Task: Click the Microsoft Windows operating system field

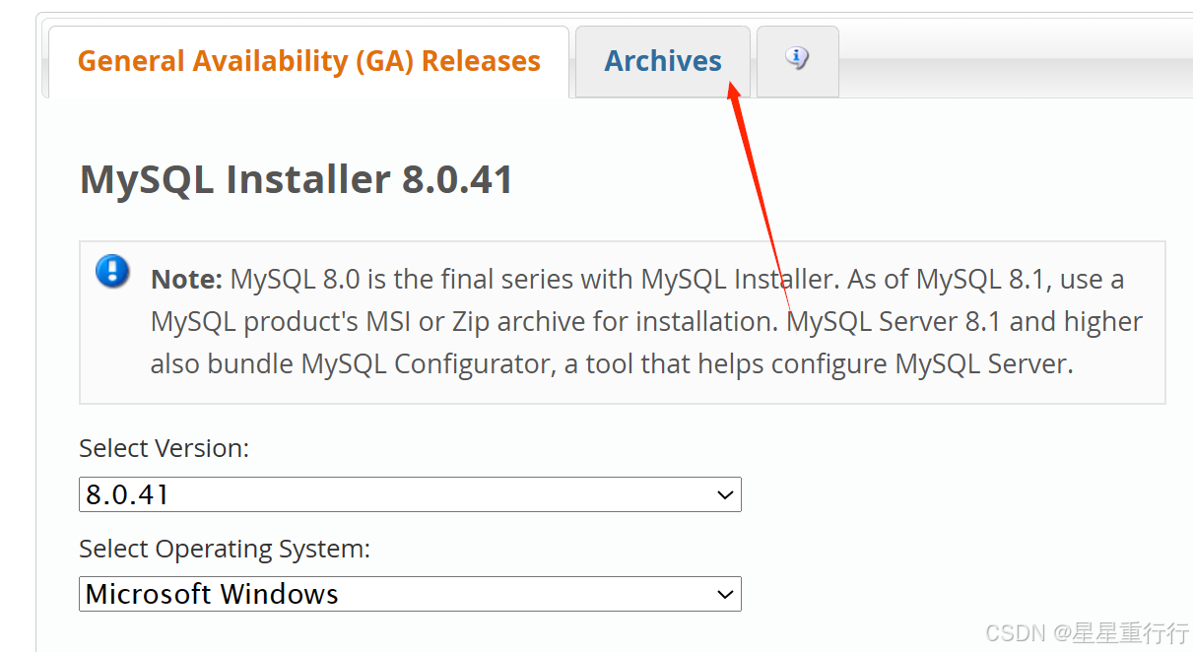Action: [x=410, y=594]
